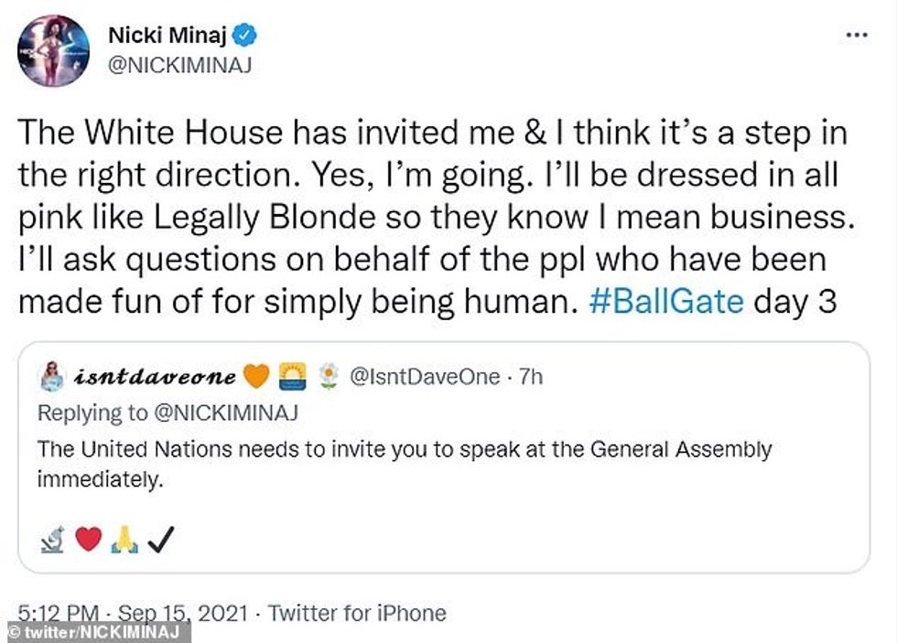The image size is (897, 643).
Task: Click the 7h timestamp on quoted tweet
Action: (530, 377)
